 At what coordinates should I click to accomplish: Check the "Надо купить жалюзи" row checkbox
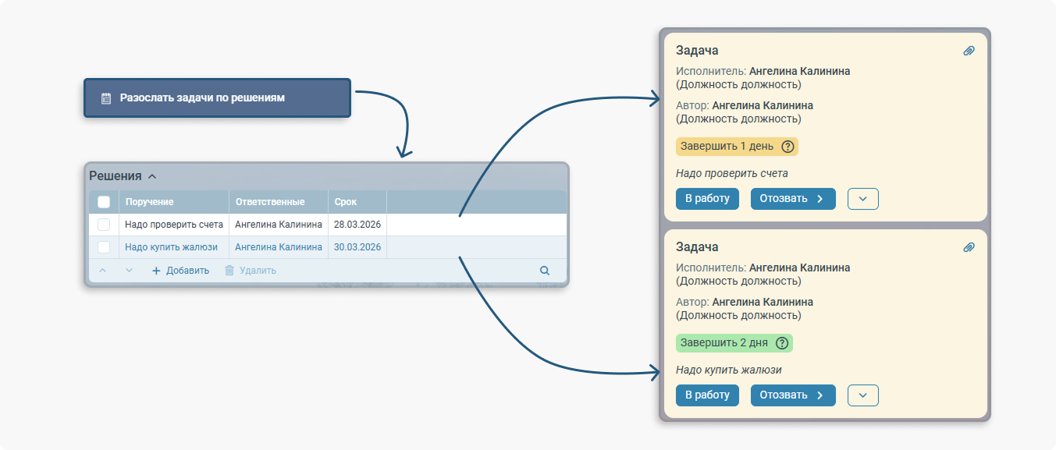coord(104,247)
